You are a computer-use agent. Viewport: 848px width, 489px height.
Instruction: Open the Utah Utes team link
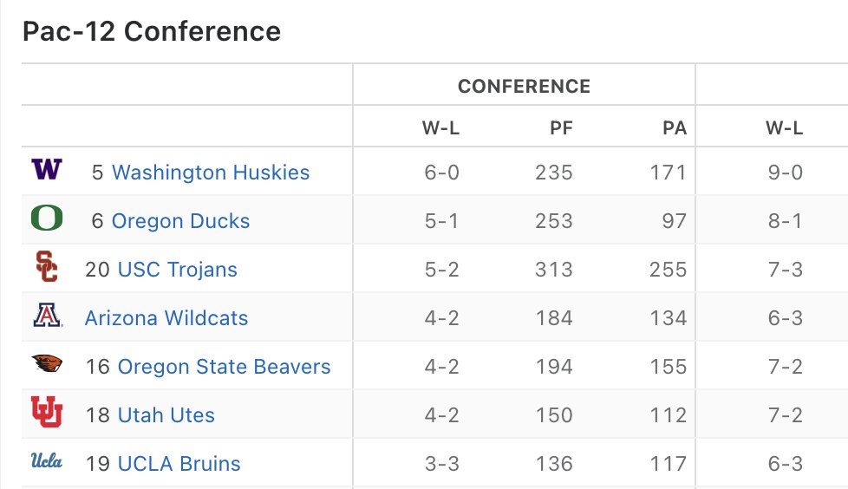166,415
